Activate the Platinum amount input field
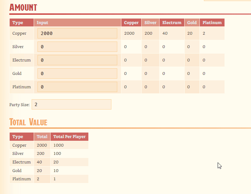This screenshot has height=194, width=251. 77,87
